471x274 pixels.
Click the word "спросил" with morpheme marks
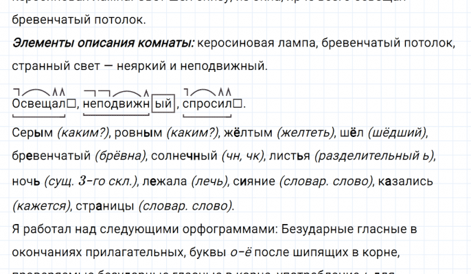pos(208,105)
